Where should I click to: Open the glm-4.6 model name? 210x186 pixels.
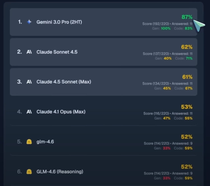[x=45, y=142]
